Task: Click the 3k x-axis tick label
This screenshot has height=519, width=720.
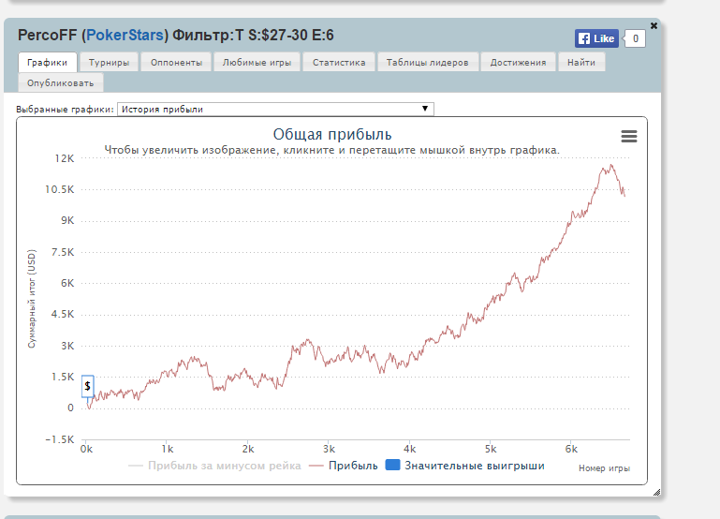Action: pos(329,449)
